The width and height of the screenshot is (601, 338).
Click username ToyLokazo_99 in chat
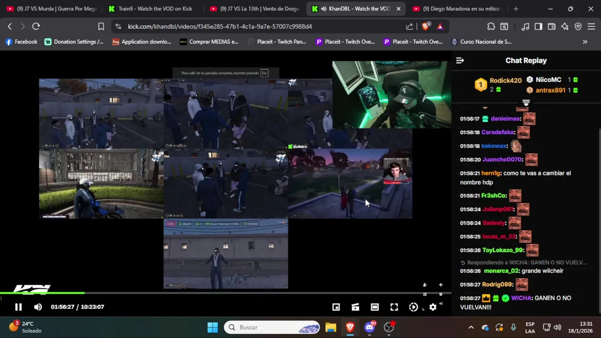point(503,250)
